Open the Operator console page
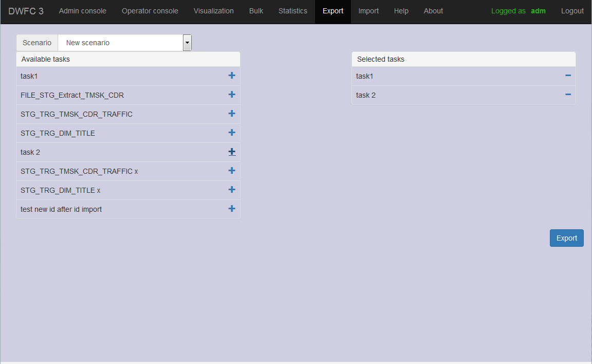 click(150, 11)
